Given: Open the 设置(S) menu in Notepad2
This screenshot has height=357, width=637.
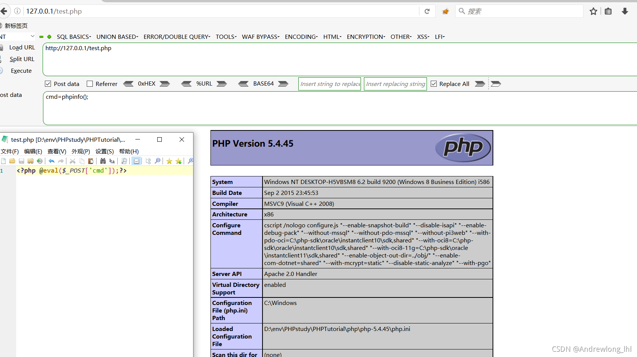Looking at the screenshot, I should [104, 152].
